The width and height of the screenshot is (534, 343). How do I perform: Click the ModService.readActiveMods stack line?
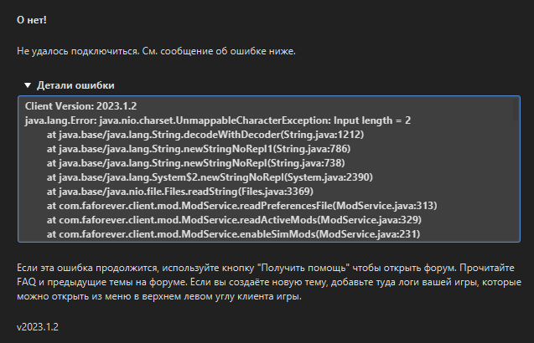(234, 220)
